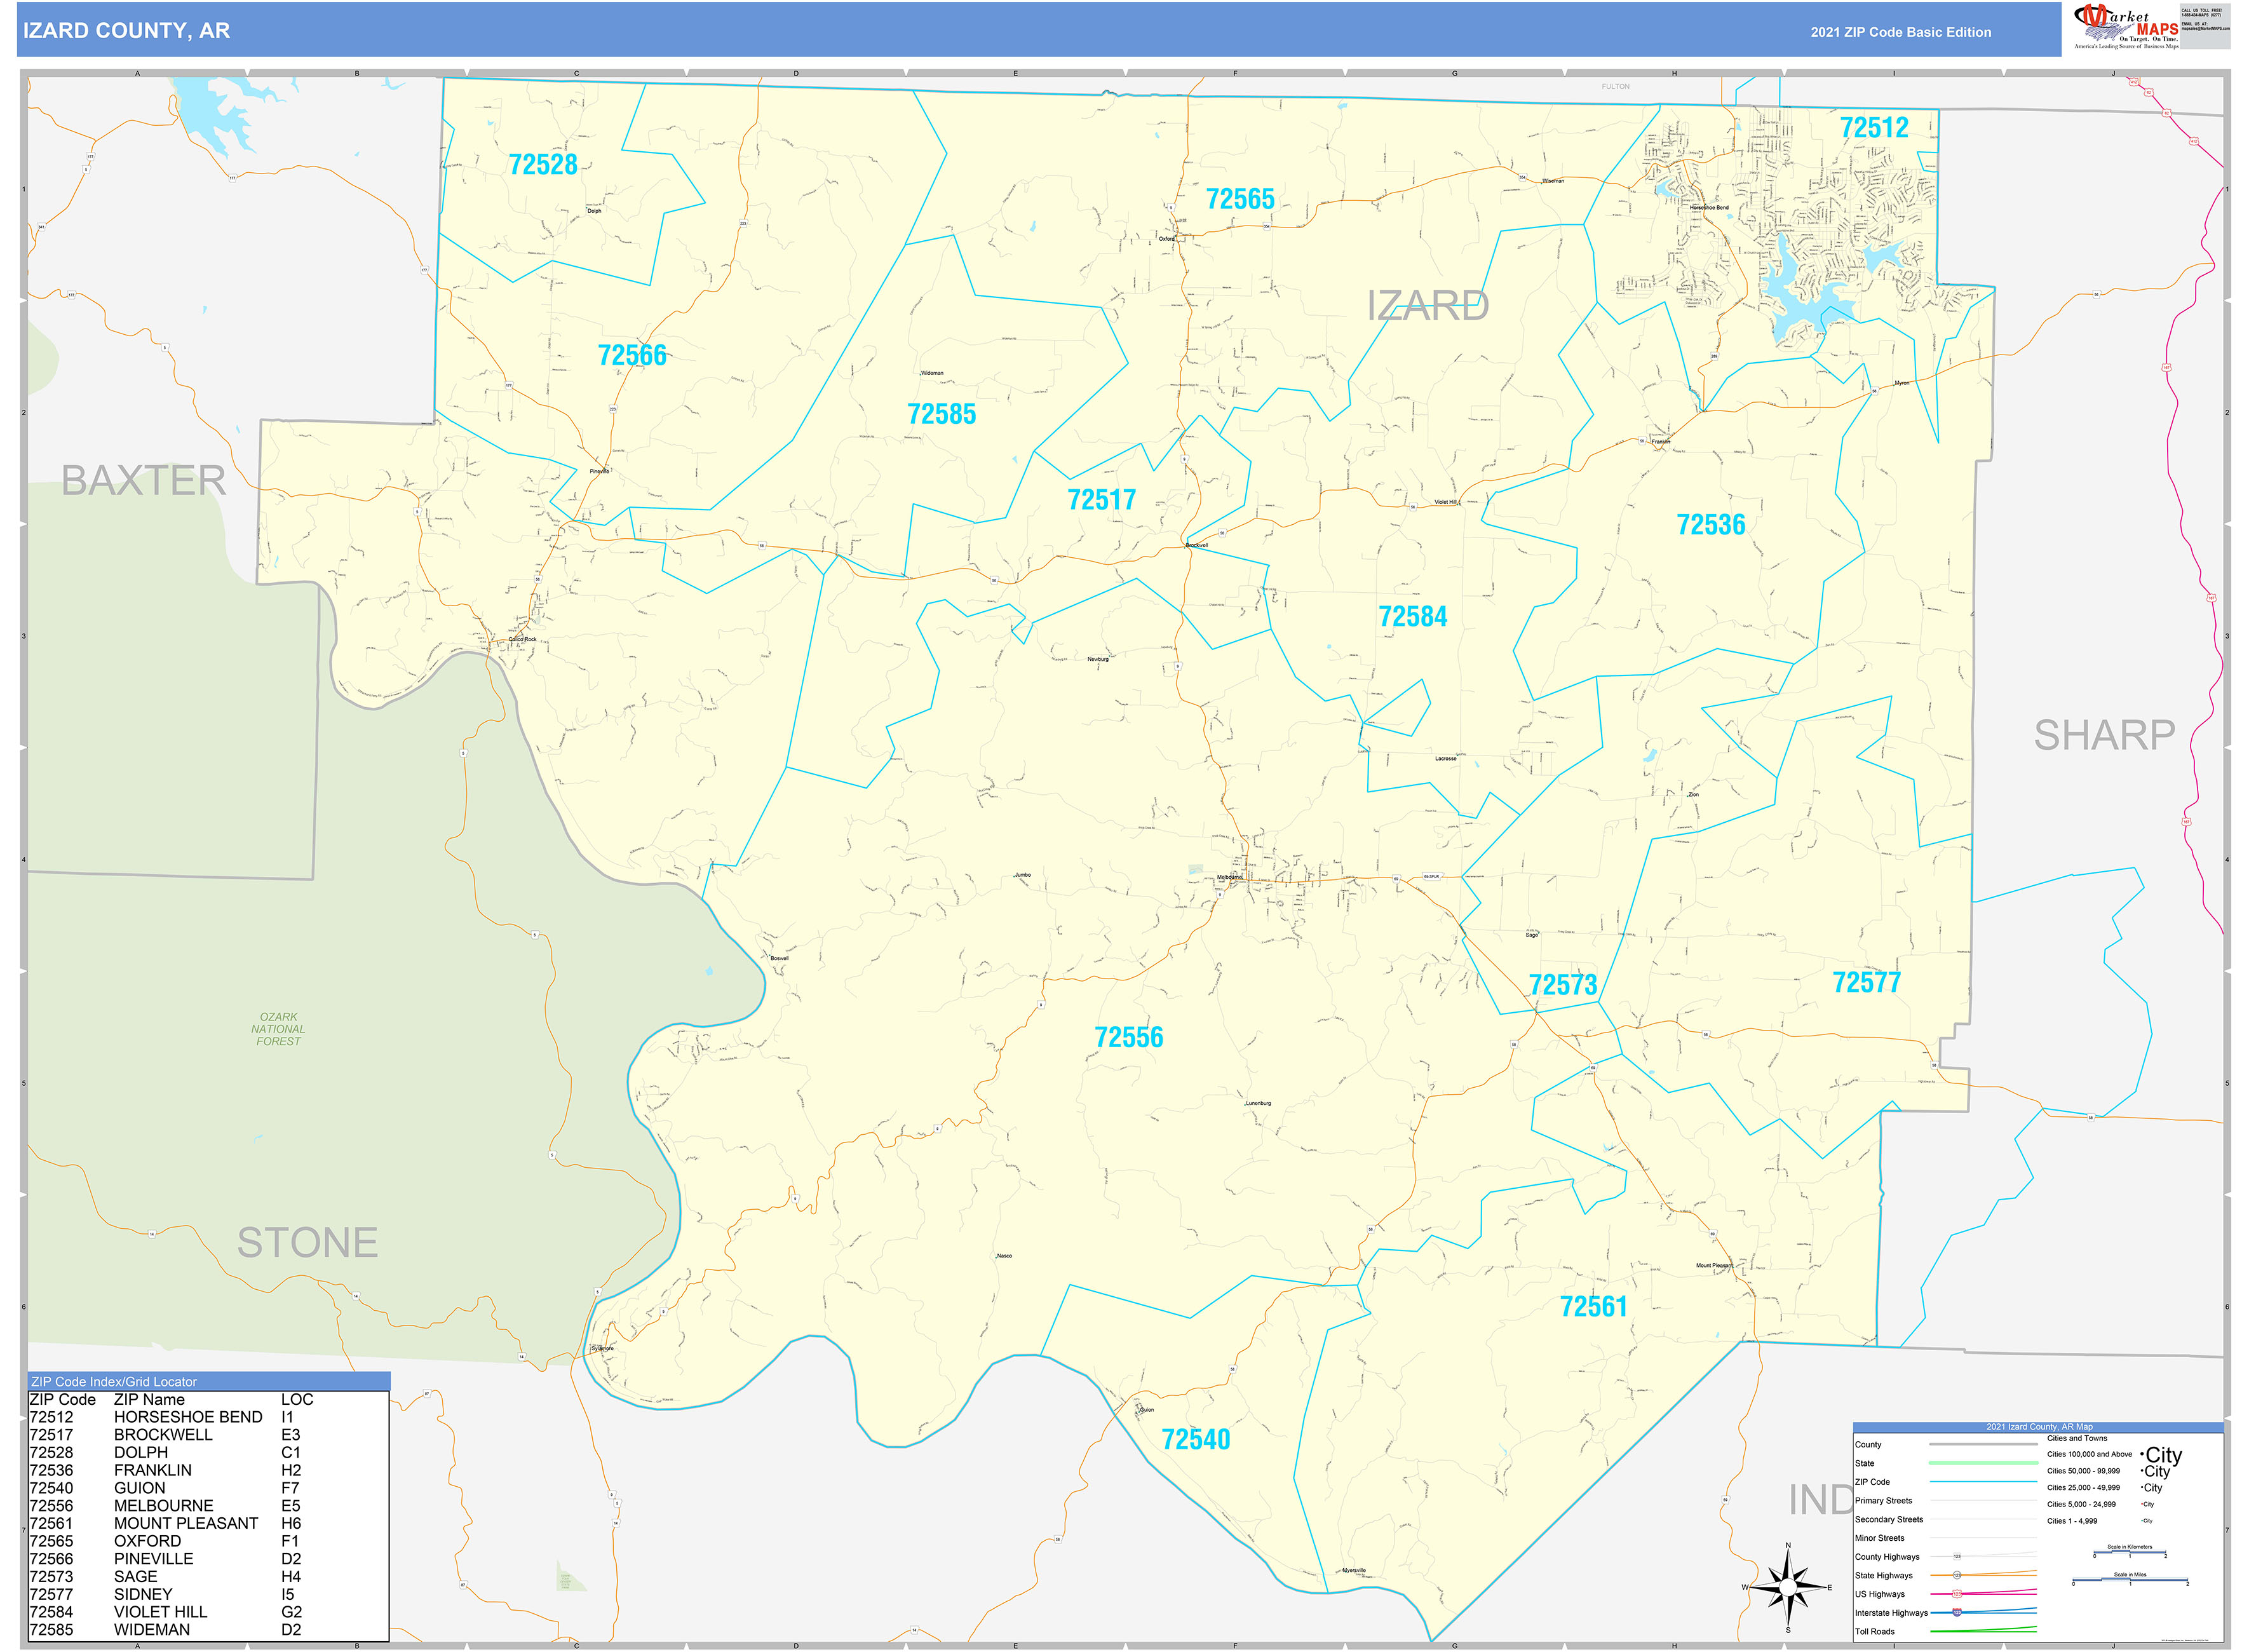Click the 72540 ZIP label on the map
The width and height of the screenshot is (2249, 1652).
tap(1195, 1440)
